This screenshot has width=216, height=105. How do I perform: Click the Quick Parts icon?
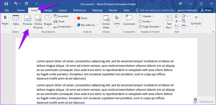pos(176,16)
